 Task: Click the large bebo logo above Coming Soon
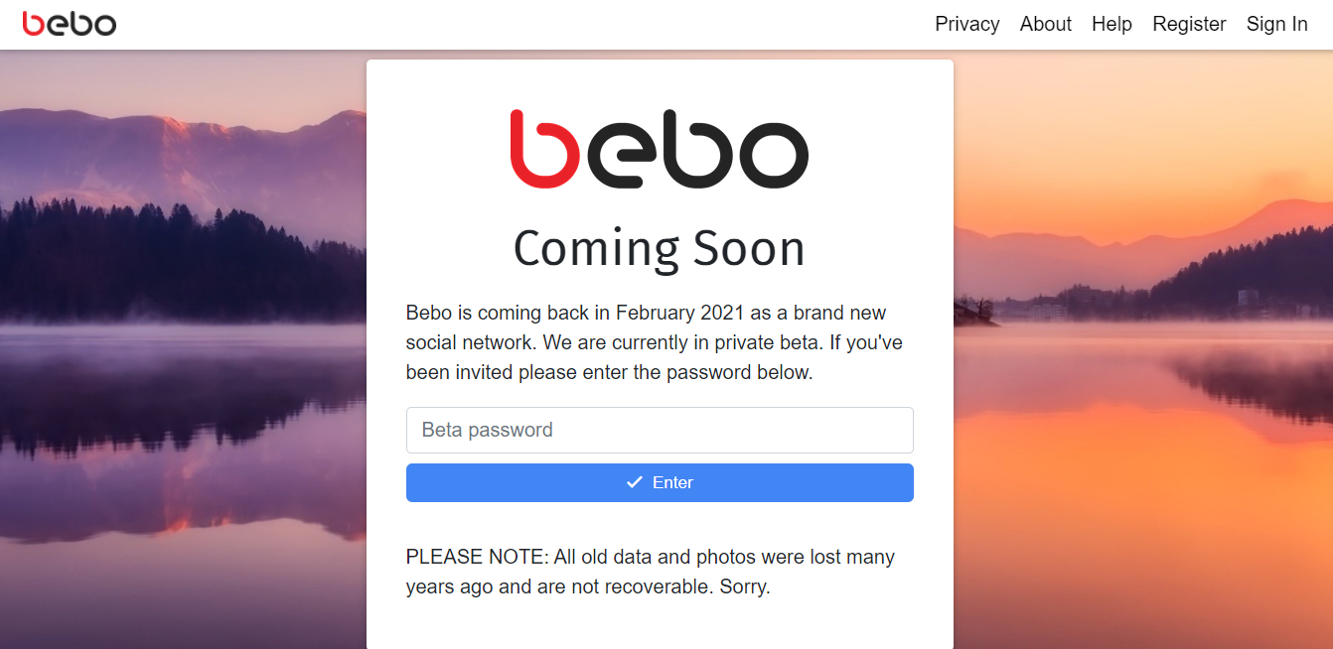click(x=659, y=149)
